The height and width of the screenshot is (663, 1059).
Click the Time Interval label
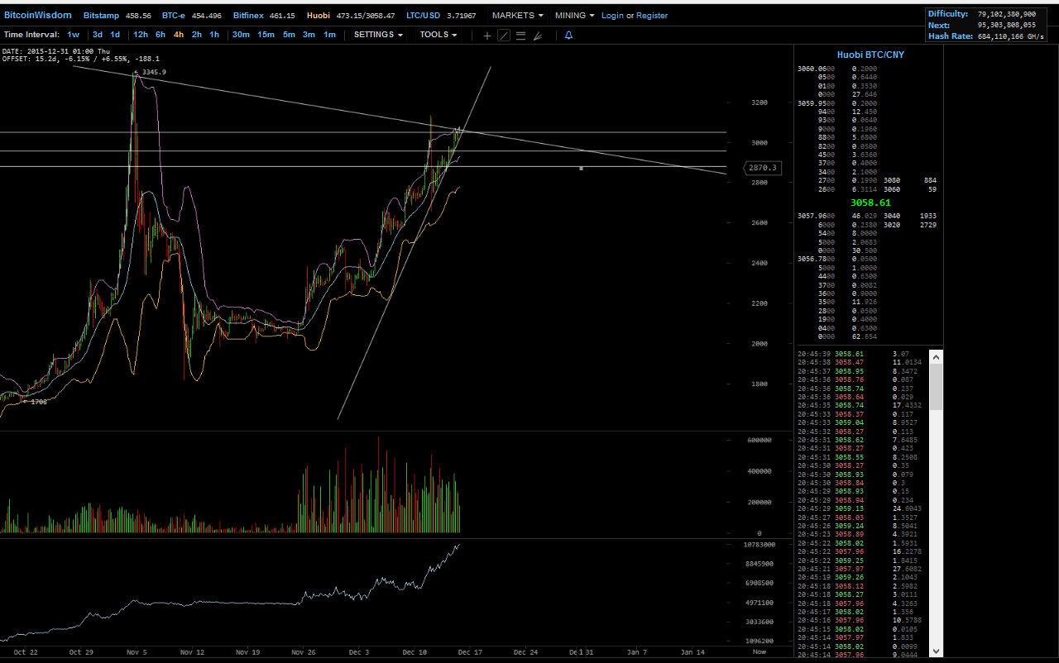click(31, 35)
